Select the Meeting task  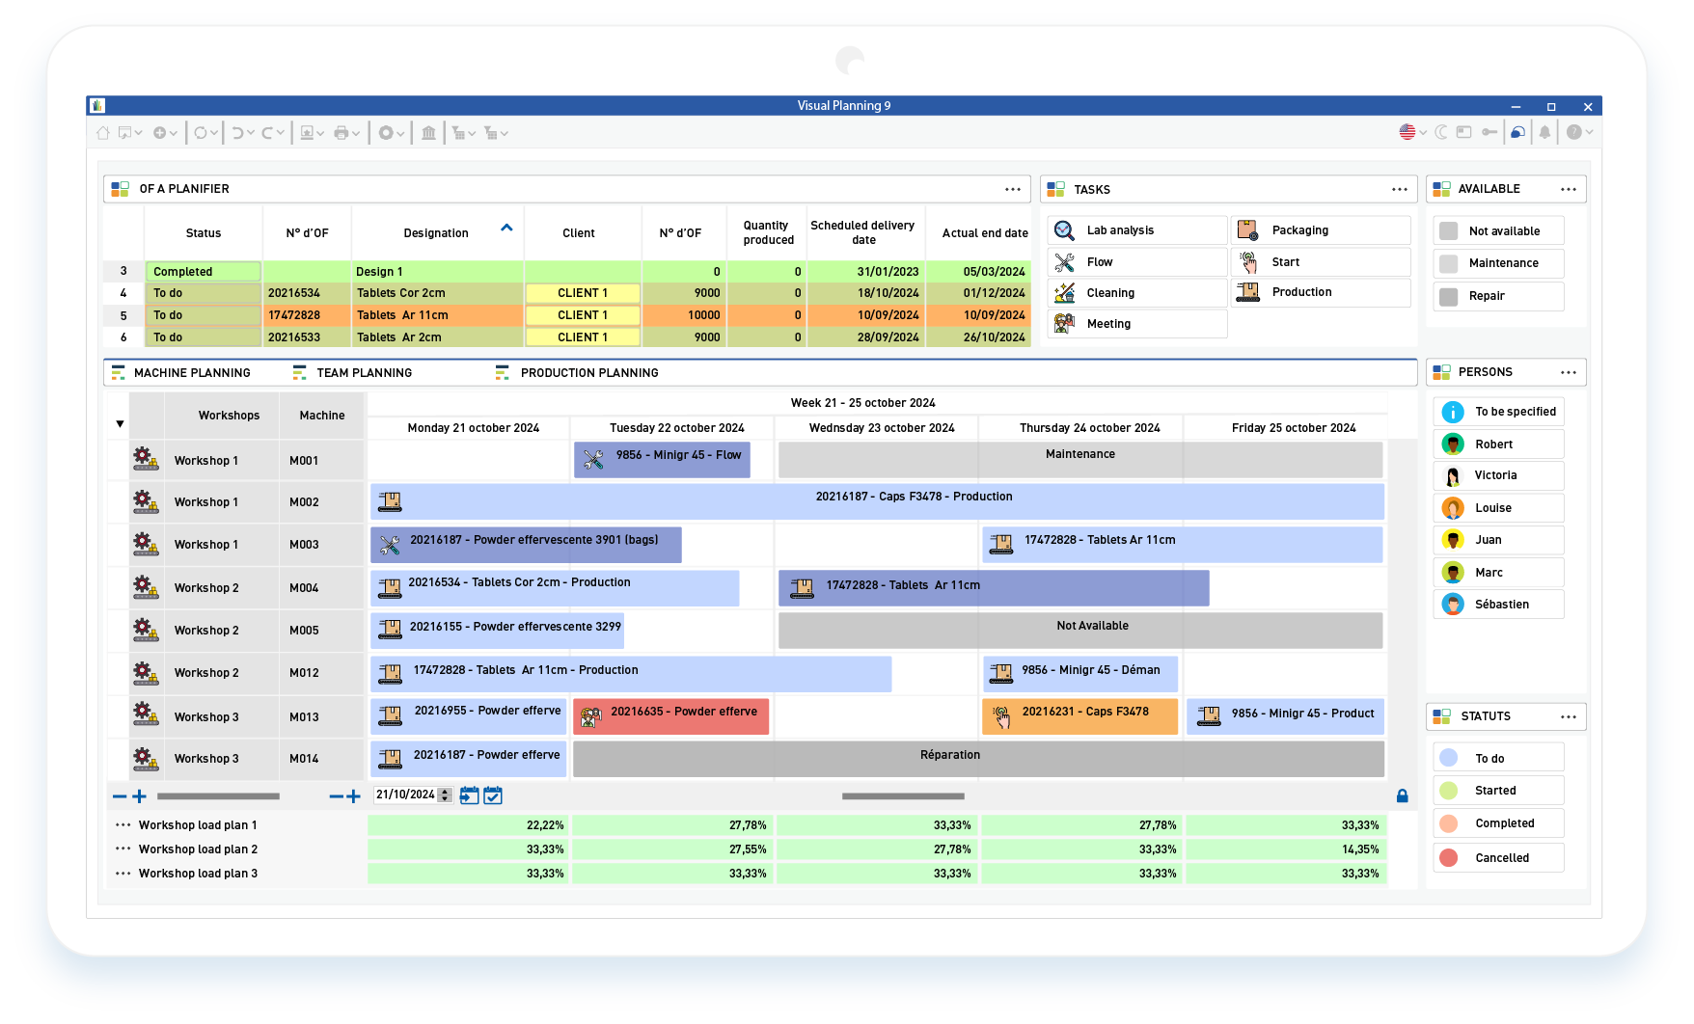click(x=1137, y=324)
